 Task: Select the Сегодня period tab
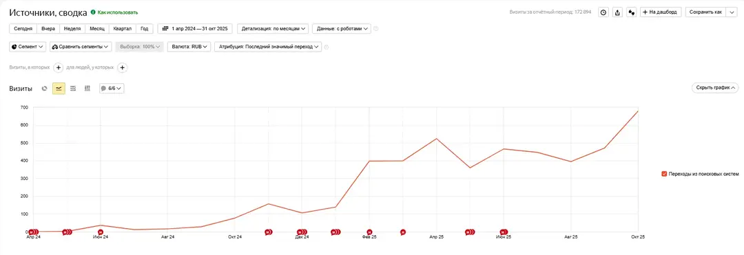23,29
